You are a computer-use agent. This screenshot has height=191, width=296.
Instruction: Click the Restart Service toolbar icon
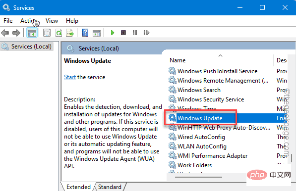(x=146, y=33)
